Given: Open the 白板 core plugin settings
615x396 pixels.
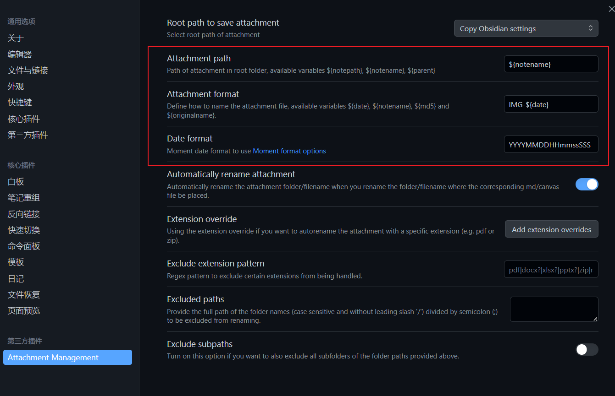Looking at the screenshot, I should point(16,182).
